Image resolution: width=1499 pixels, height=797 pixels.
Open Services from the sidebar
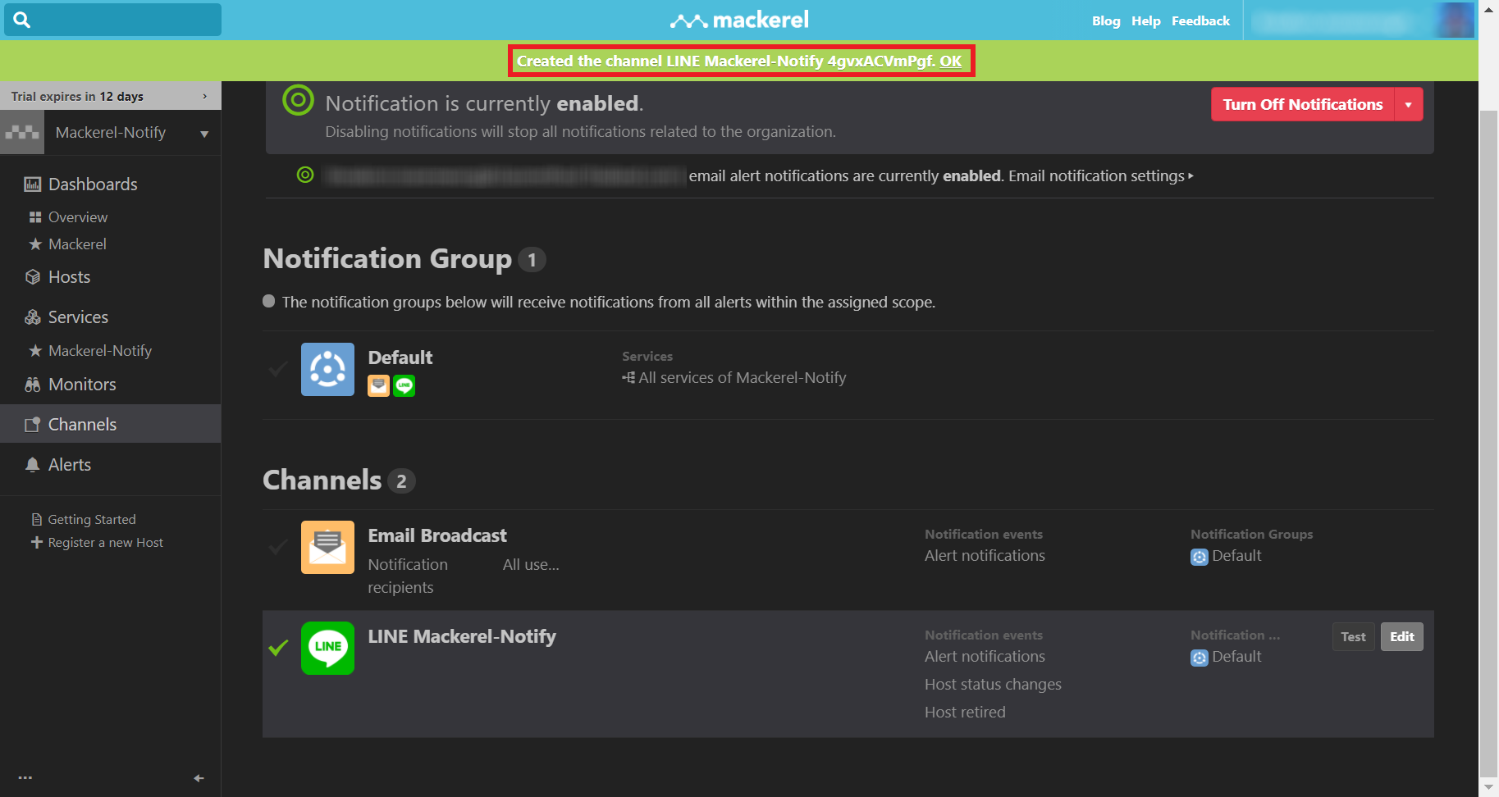point(78,317)
